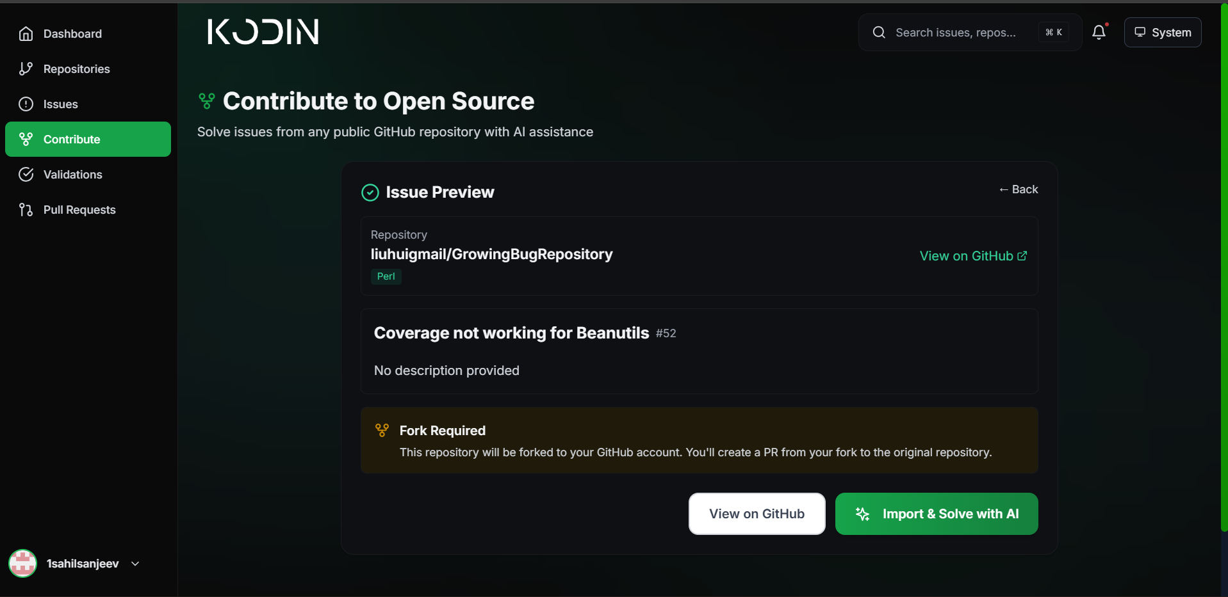Click the page vertical scrollbar

pyautogui.click(x=1224, y=268)
